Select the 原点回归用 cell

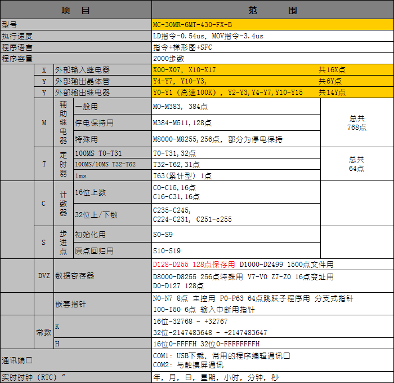(94, 250)
